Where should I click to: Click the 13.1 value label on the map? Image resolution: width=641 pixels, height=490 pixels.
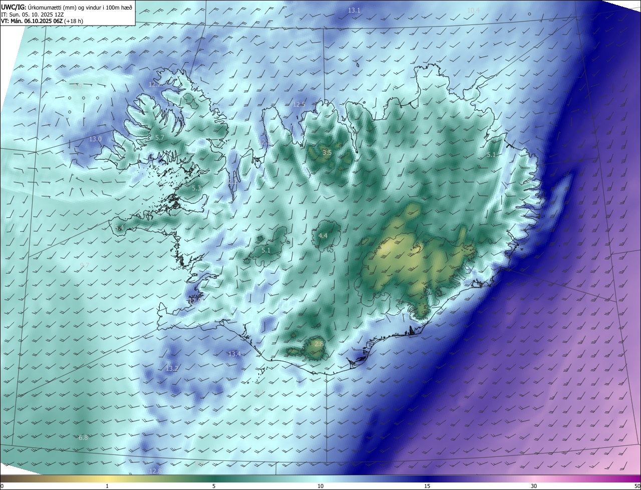pos(355,11)
